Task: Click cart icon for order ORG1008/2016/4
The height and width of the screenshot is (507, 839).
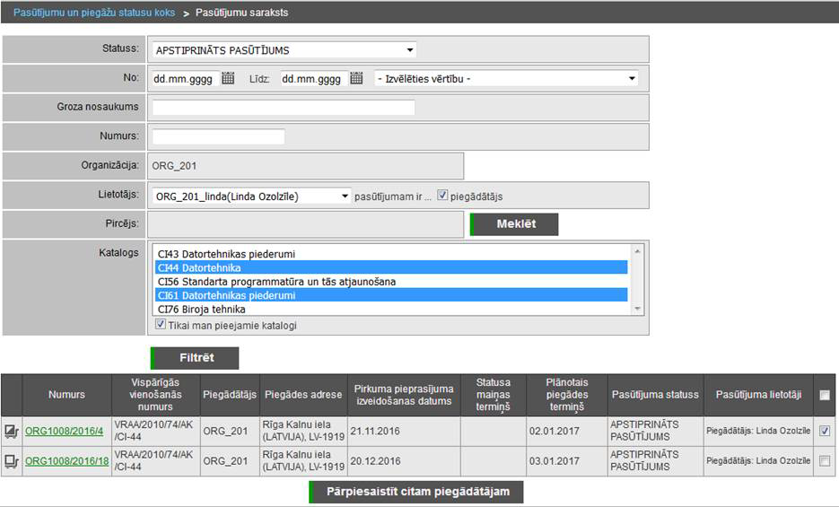Action: click(13, 432)
